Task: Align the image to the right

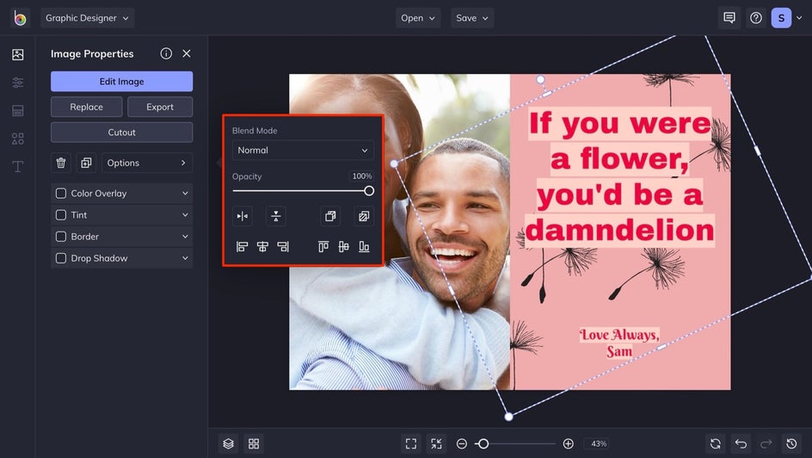Action: [283, 246]
